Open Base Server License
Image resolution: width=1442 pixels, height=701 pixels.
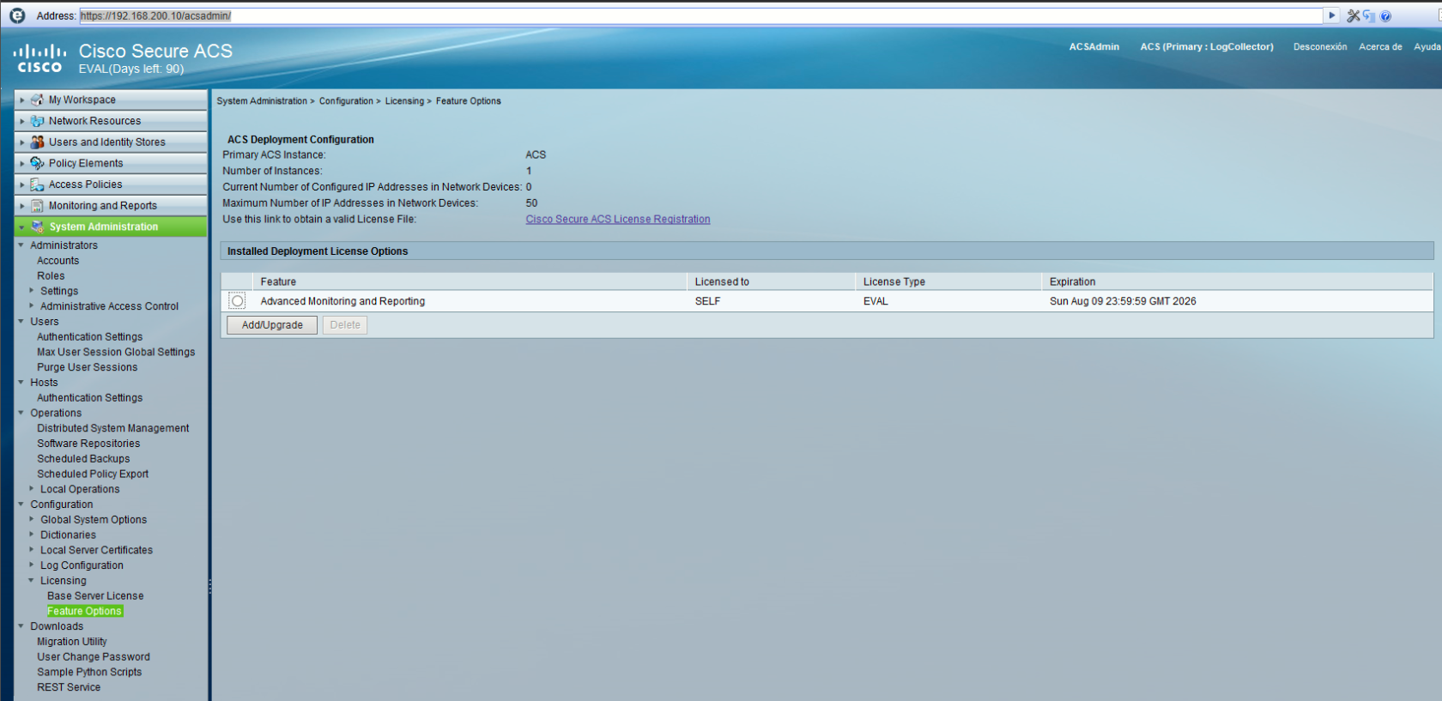pyautogui.click(x=95, y=595)
